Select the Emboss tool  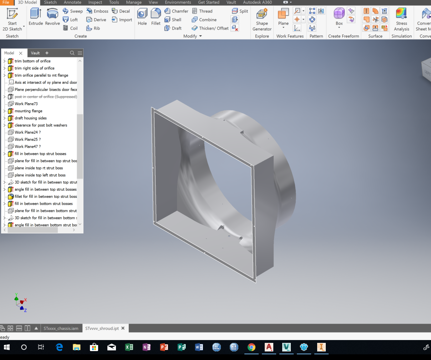97,11
